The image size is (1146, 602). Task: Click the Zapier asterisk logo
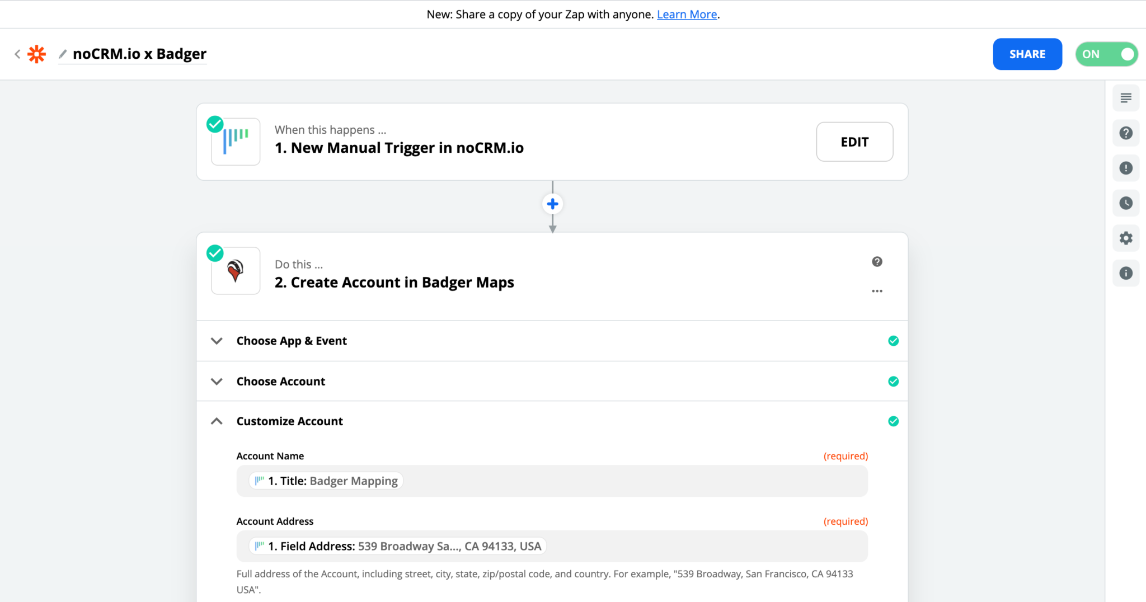click(x=37, y=54)
